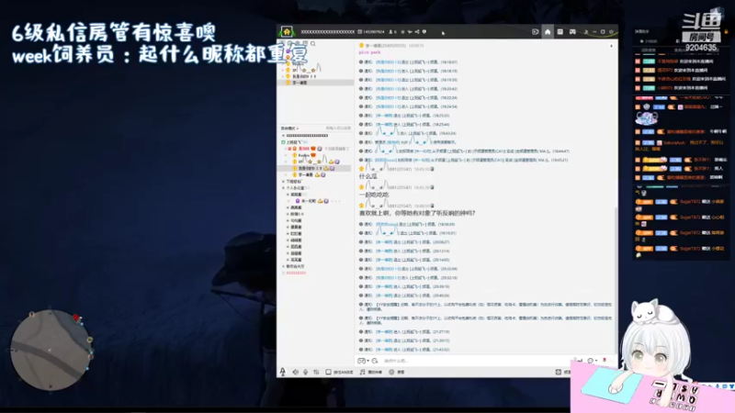
Task: Click the square icon at bottom bar right
Action: pyautogui.click(x=559, y=372)
